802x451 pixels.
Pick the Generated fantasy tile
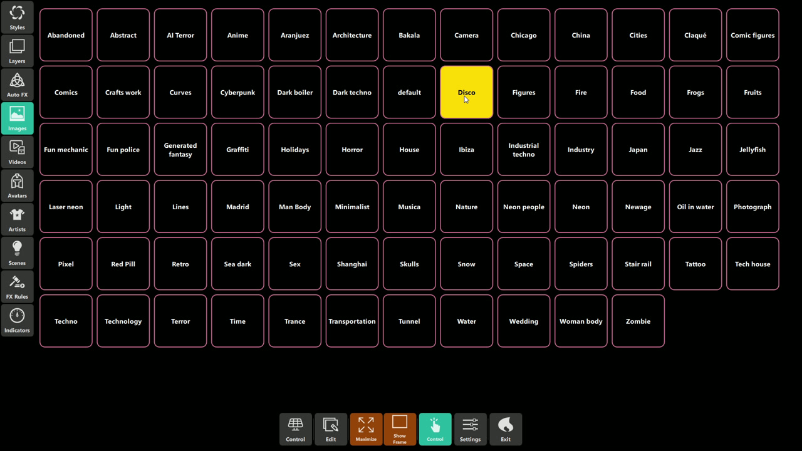tap(180, 150)
